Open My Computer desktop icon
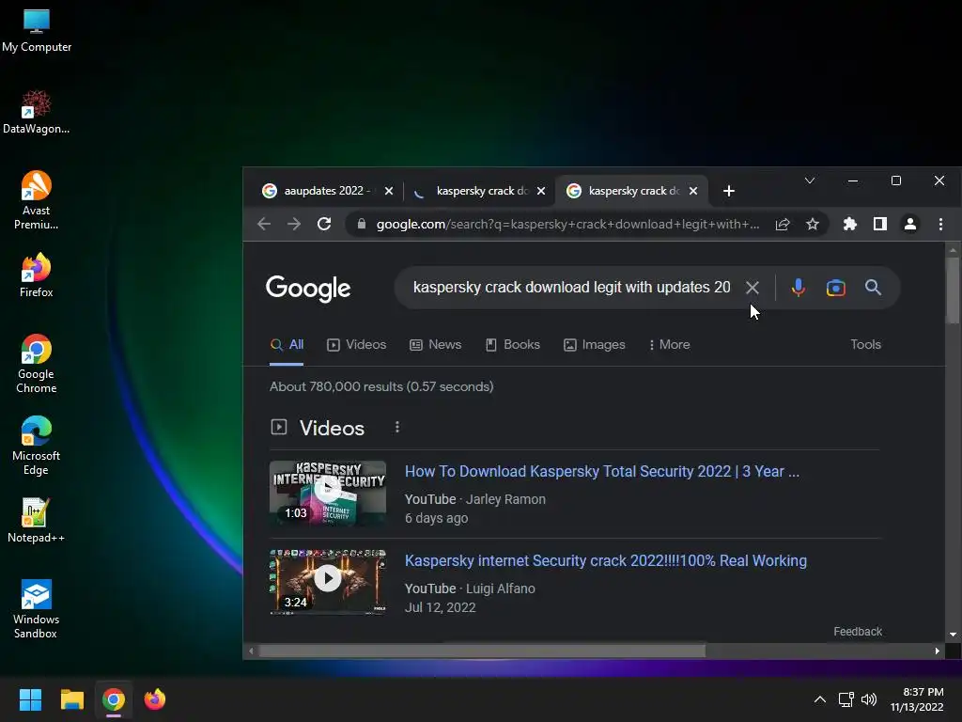 point(37,31)
